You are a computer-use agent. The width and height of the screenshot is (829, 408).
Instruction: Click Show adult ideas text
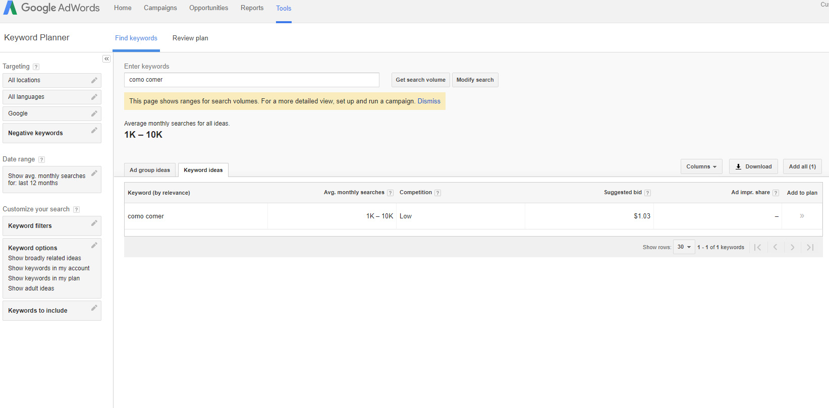pyautogui.click(x=31, y=288)
